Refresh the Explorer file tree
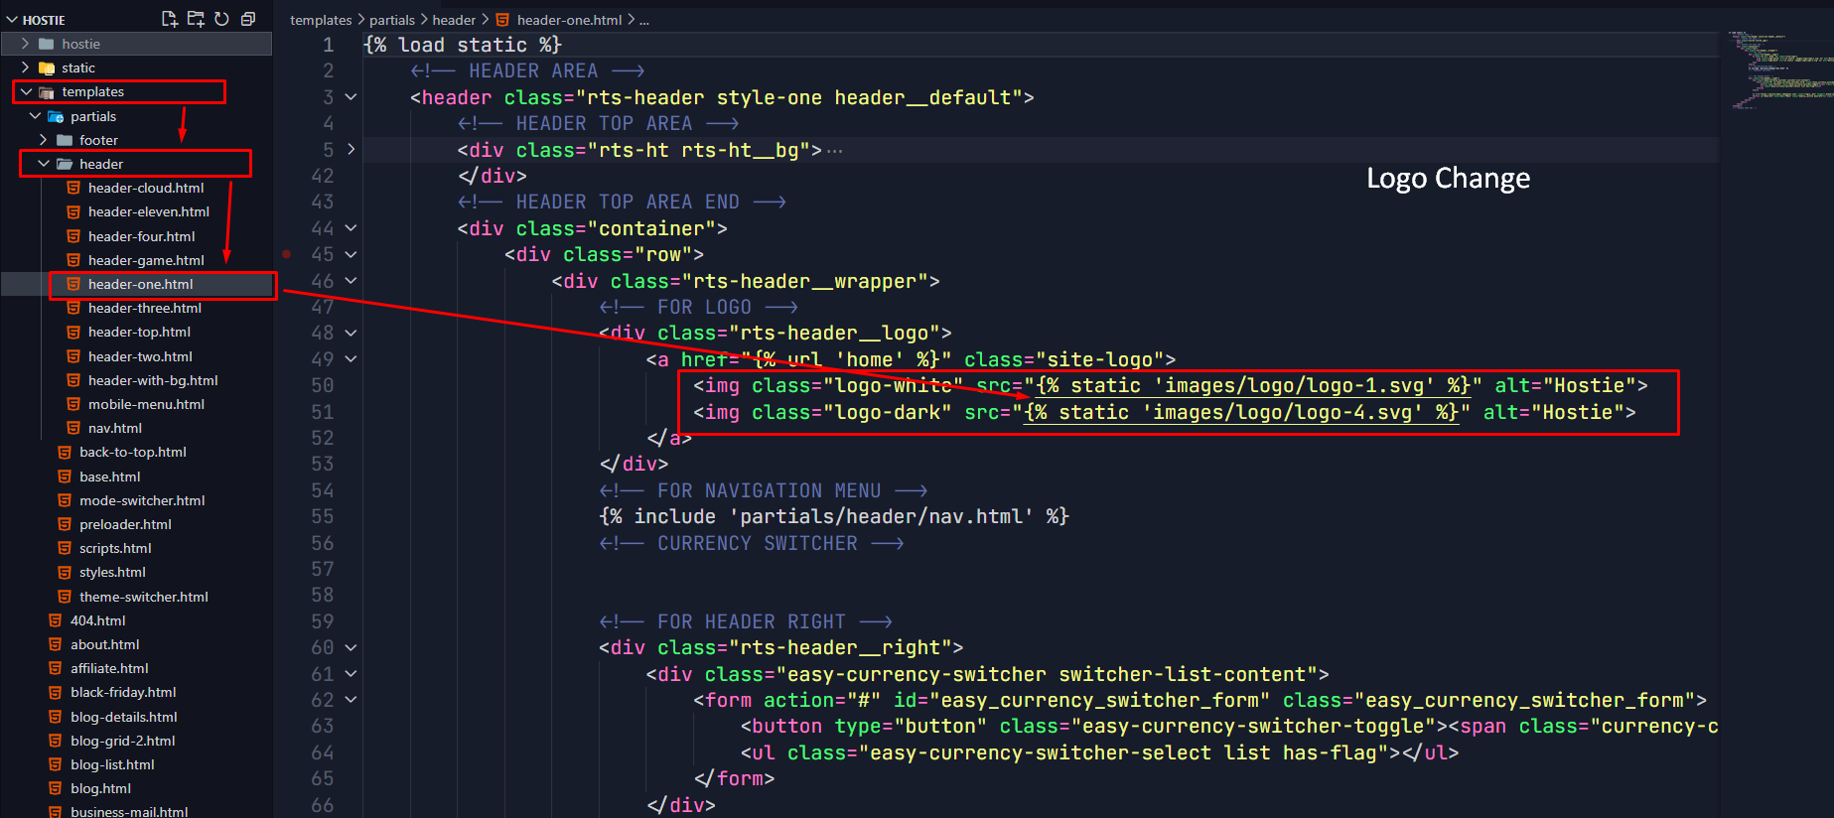Image resolution: width=1834 pixels, height=818 pixels. point(221,19)
